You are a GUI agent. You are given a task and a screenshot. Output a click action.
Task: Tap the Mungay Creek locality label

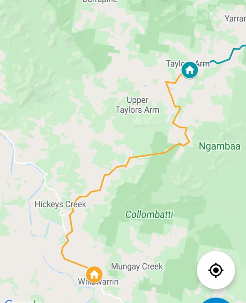[x=137, y=266]
